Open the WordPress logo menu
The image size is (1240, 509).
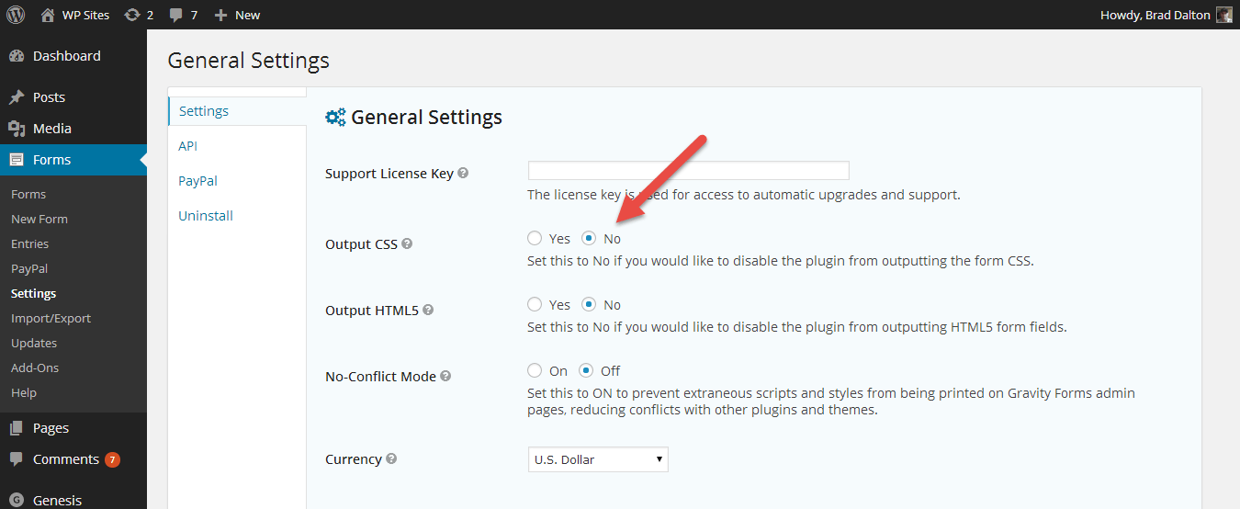pos(15,15)
